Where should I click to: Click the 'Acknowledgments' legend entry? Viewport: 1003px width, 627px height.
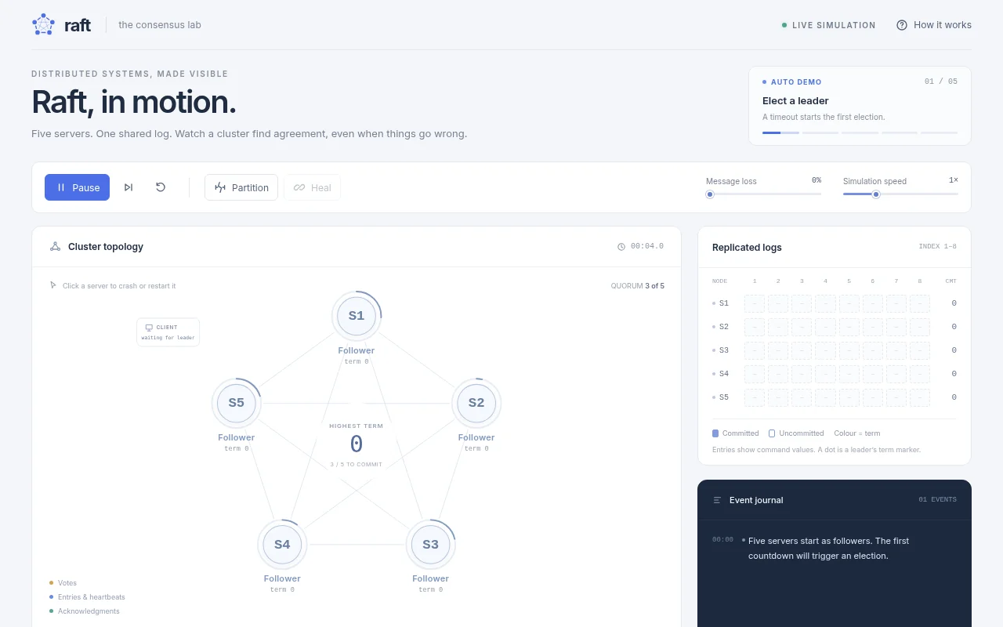tap(84, 611)
